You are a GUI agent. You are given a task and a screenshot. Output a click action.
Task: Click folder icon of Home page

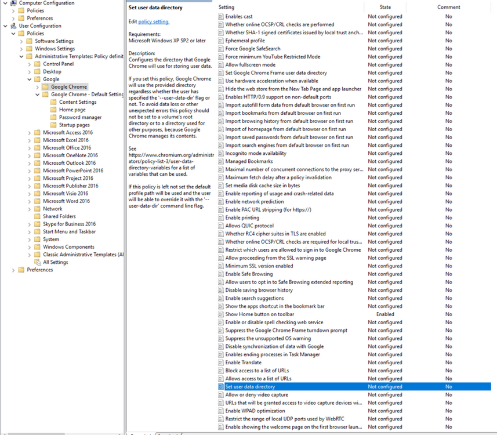(53, 110)
